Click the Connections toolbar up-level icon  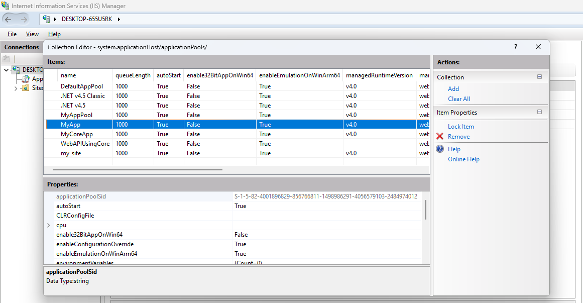click(7, 59)
